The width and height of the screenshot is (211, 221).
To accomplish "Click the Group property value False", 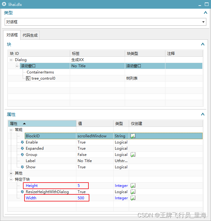I will [95, 155].
